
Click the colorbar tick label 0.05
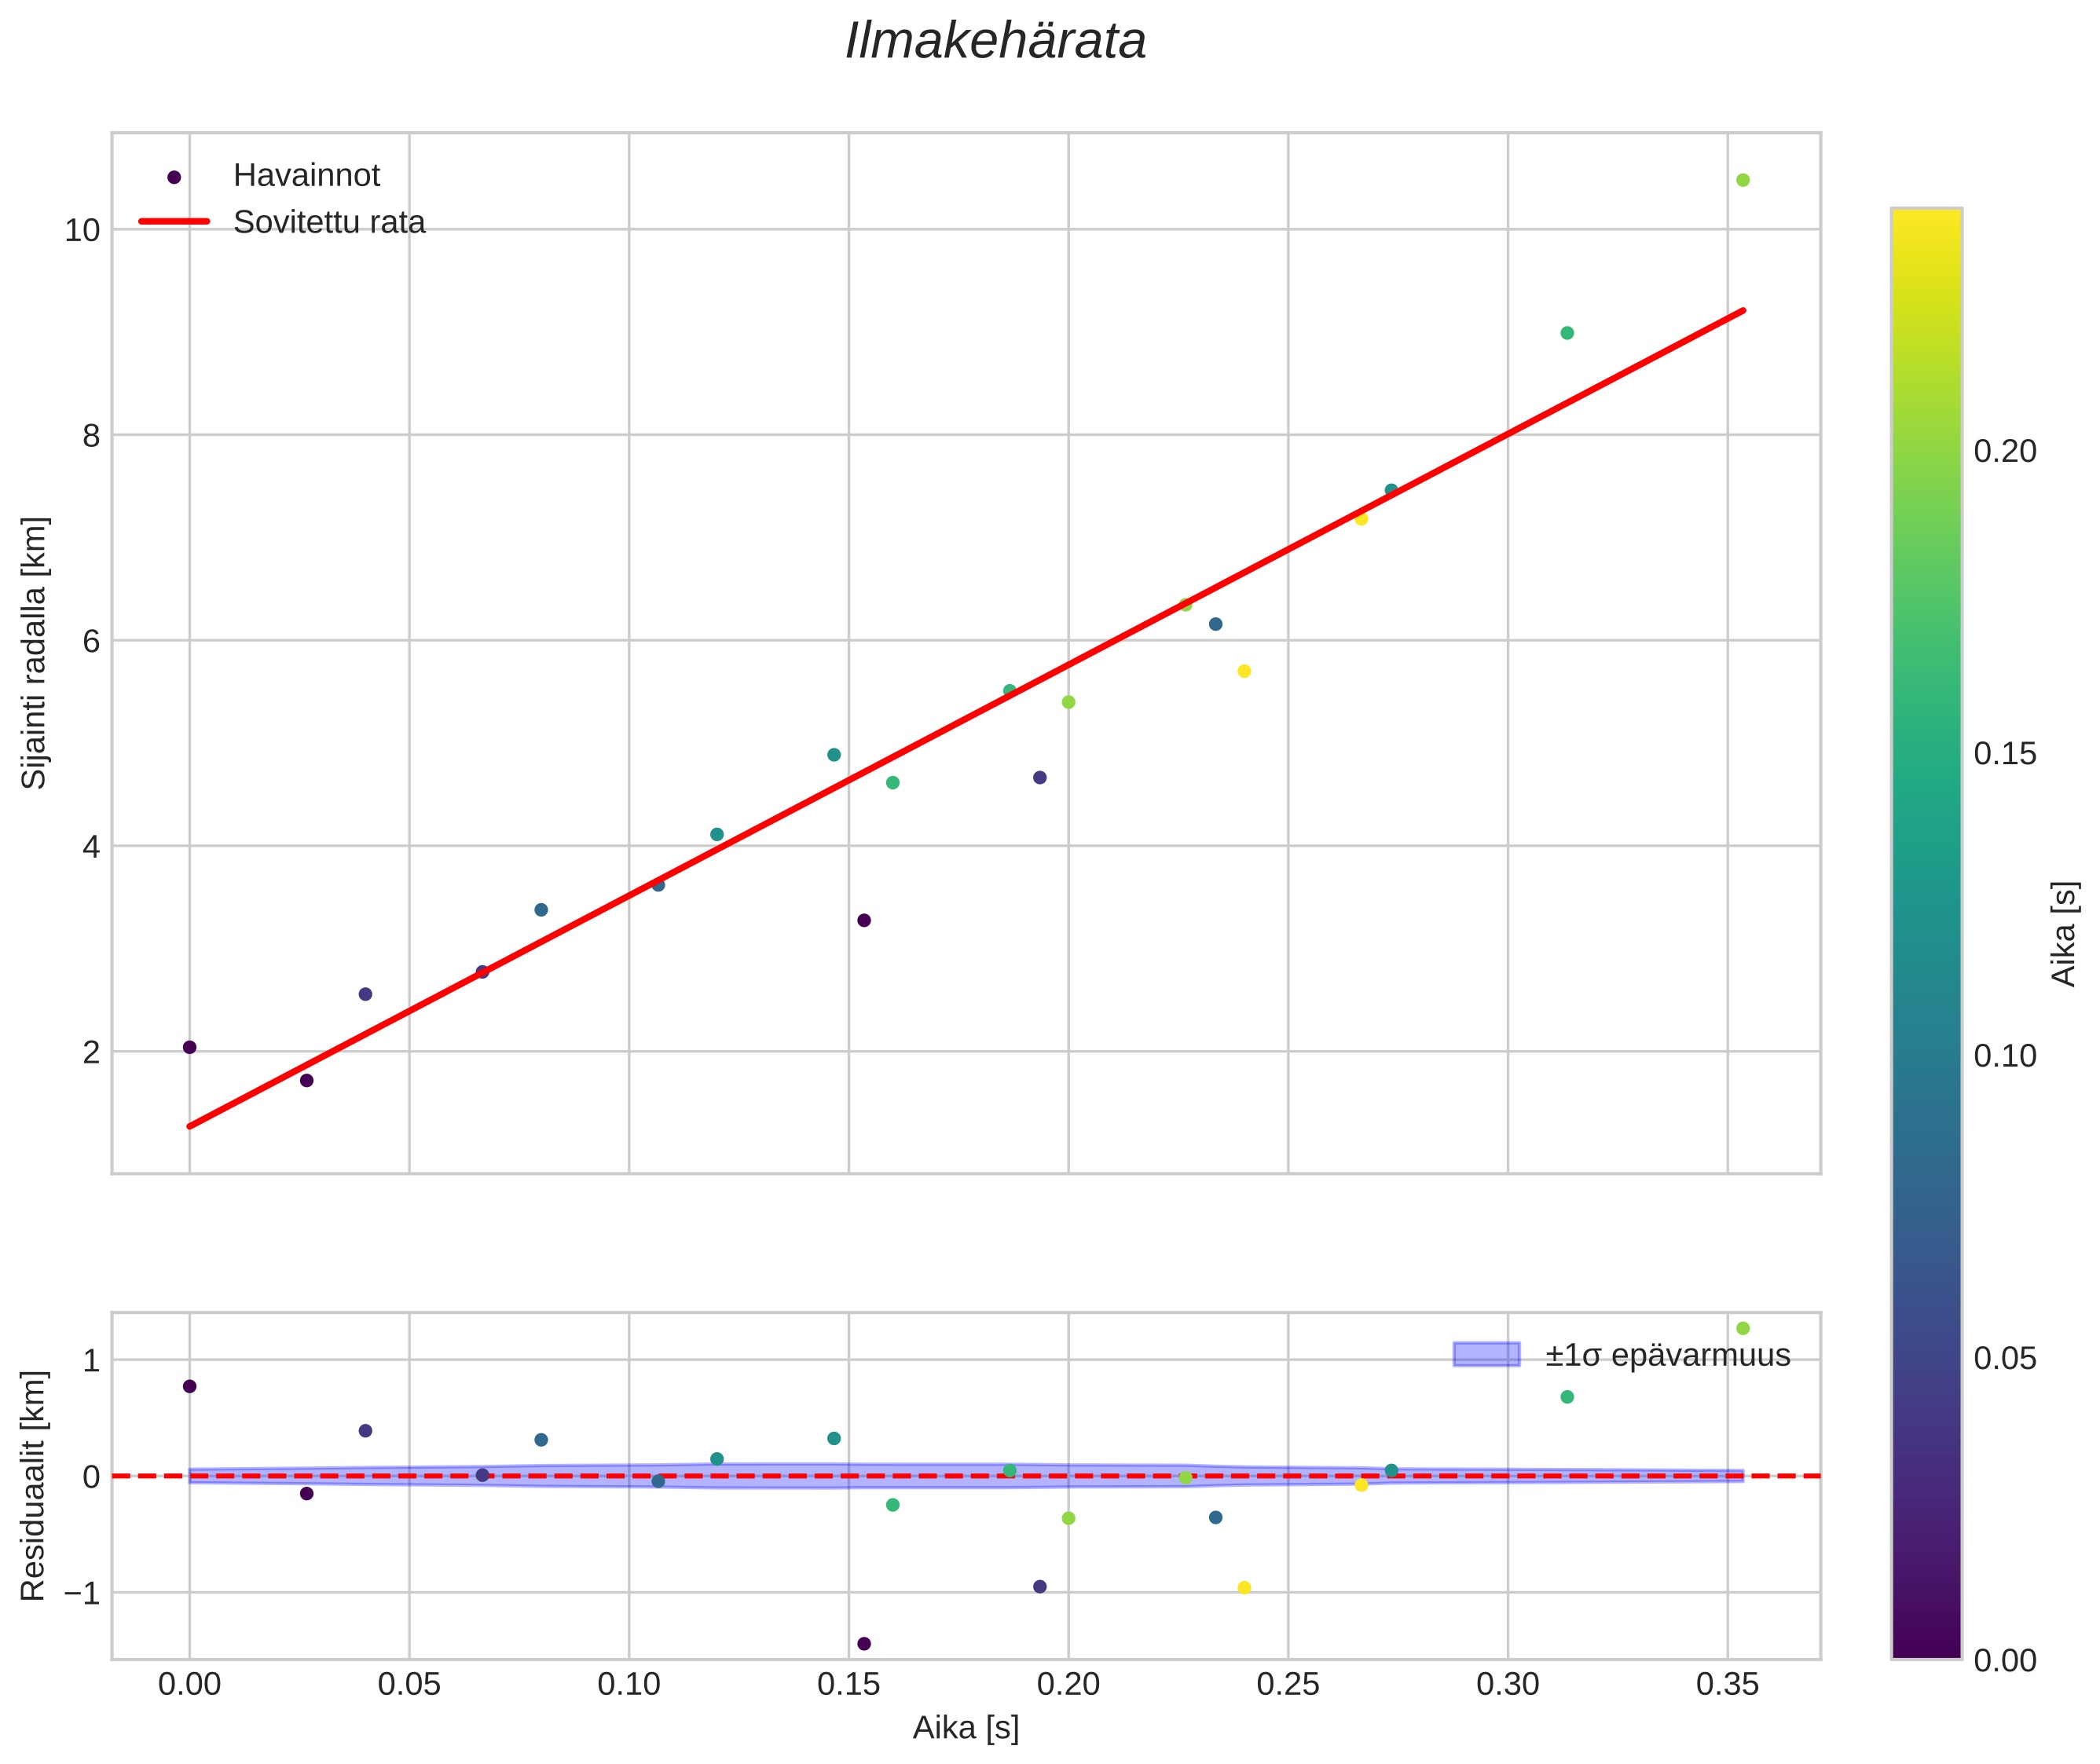(x=2004, y=1359)
